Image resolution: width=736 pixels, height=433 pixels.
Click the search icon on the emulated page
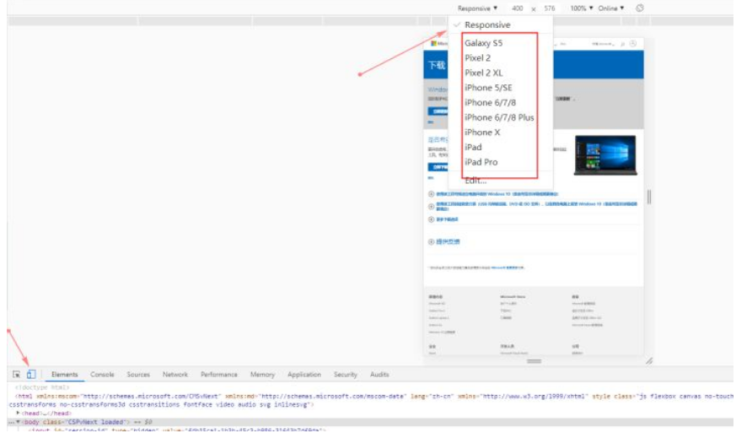[x=622, y=43]
